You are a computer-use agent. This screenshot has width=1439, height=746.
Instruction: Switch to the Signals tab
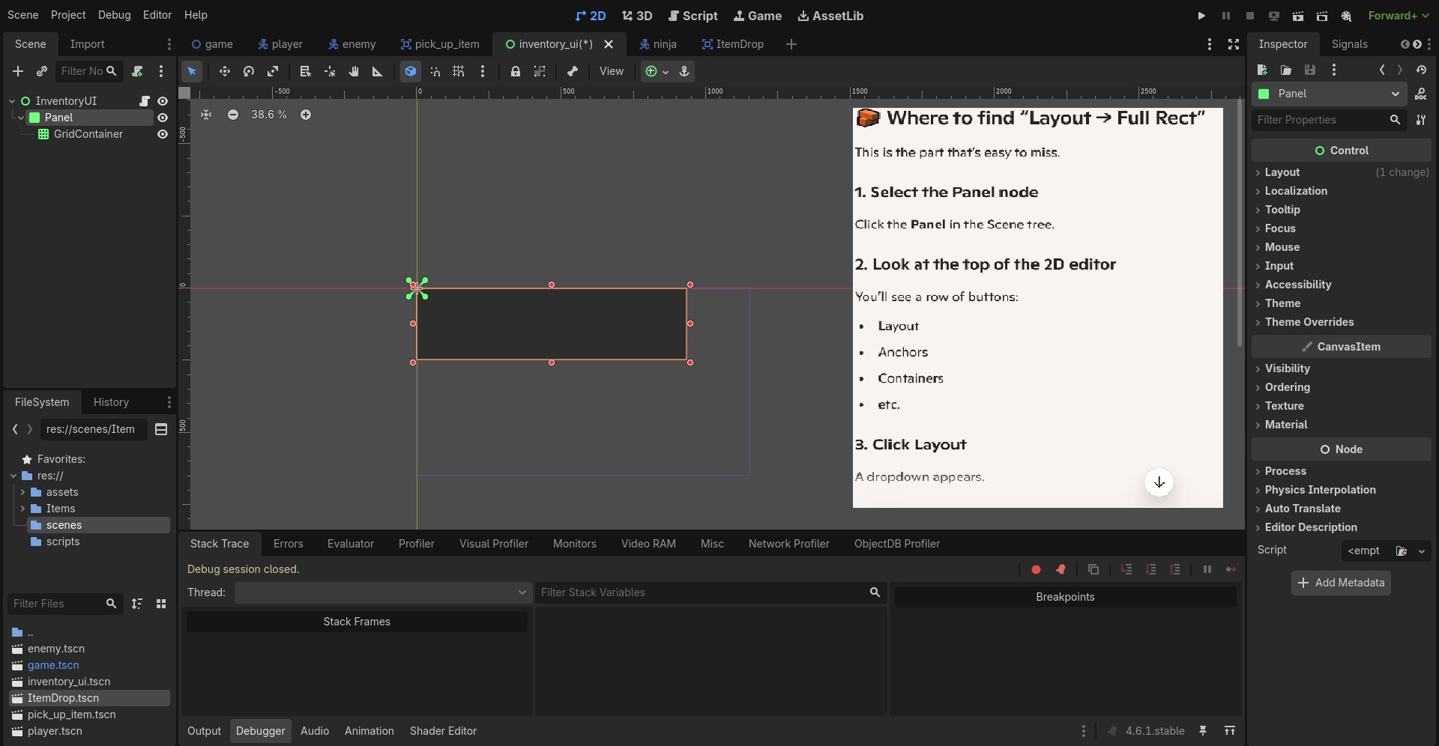[1349, 44]
